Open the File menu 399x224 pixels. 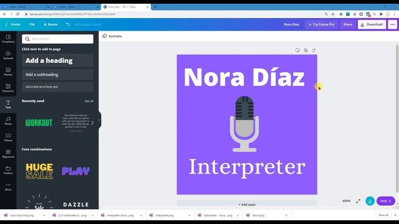32,24
